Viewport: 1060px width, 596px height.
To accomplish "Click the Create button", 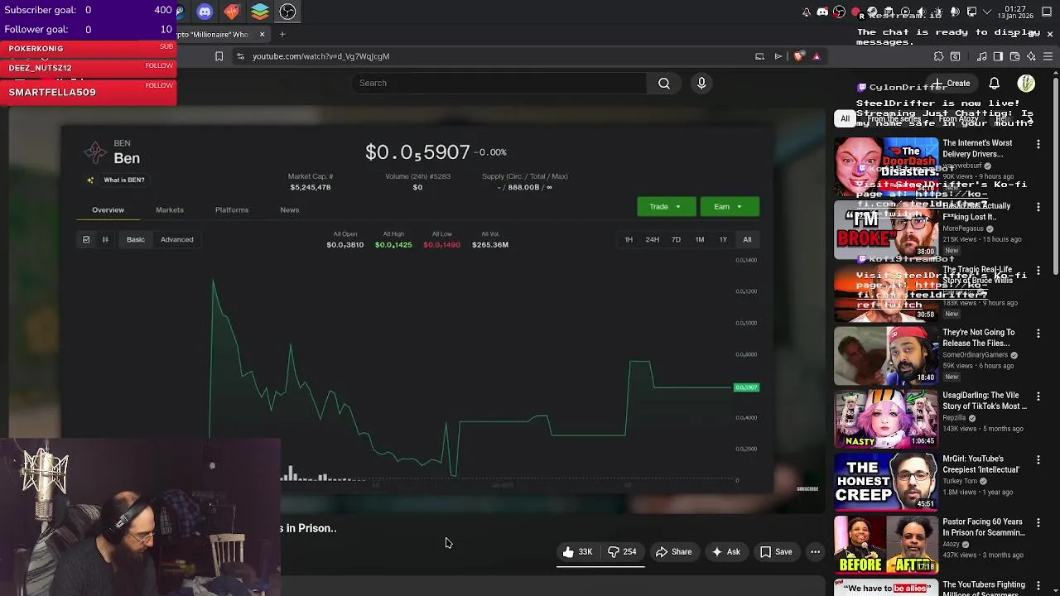I will 952,84.
